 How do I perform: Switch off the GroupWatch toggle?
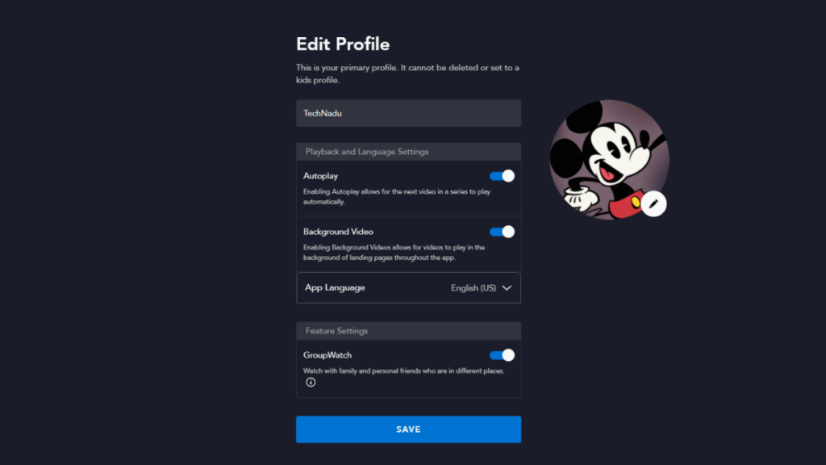[502, 355]
